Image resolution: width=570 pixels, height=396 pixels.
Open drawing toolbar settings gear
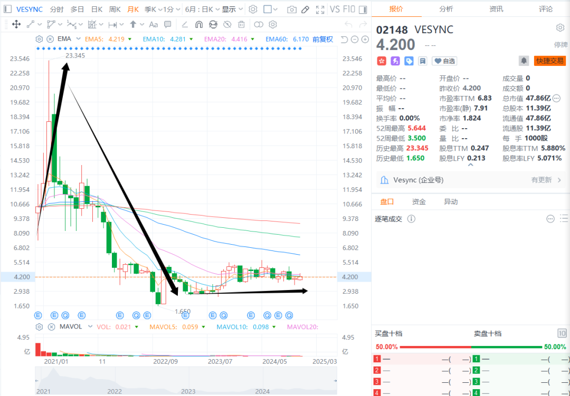tap(273, 25)
